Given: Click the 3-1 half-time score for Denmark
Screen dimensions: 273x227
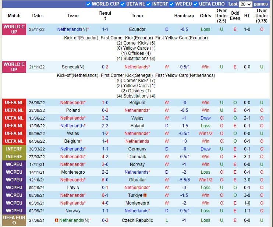Looking at the screenshot, I should point(247,157).
